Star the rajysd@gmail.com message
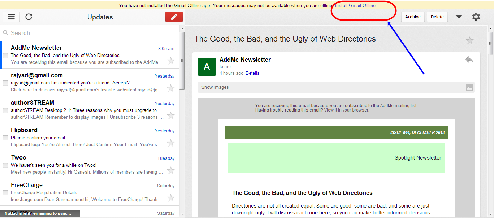This screenshot has height=218, width=494. tap(171, 88)
